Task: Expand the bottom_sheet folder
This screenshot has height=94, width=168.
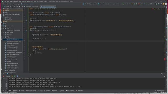Action: 4,27
